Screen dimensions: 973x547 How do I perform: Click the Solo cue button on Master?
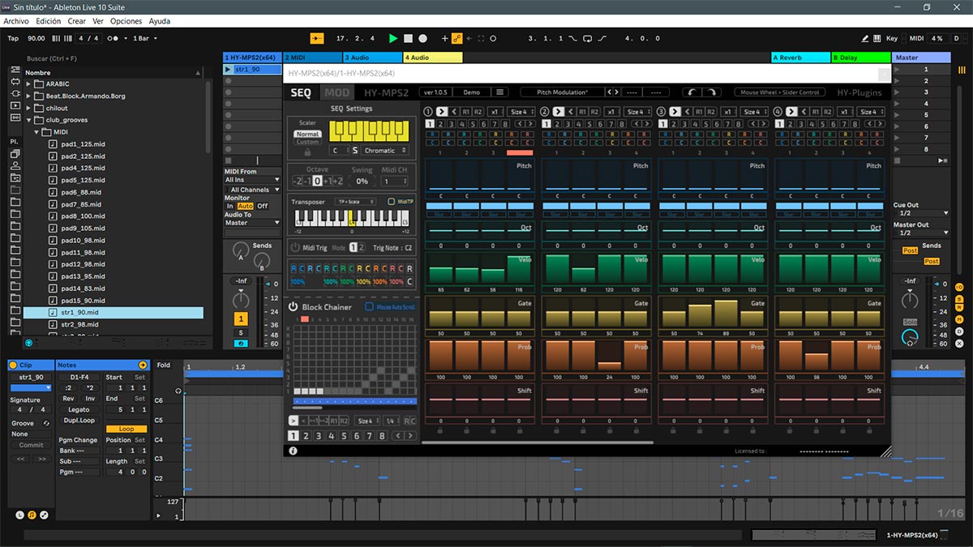click(911, 323)
